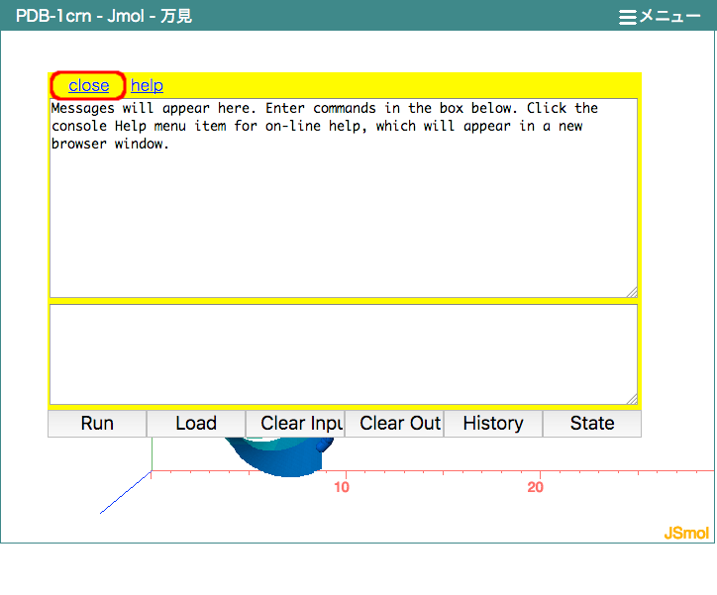Click the input box resize handle

click(631, 398)
